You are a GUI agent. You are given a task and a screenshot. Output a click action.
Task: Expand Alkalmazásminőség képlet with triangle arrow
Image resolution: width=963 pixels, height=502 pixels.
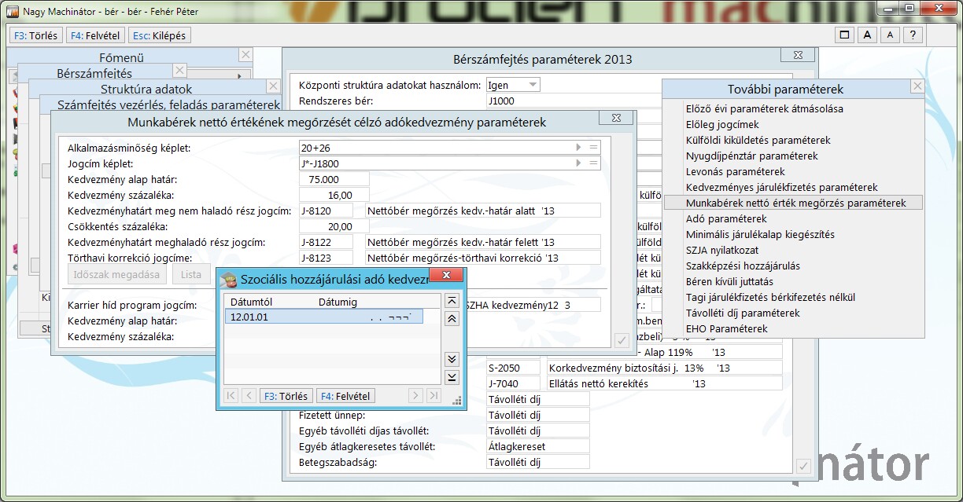tap(579, 148)
